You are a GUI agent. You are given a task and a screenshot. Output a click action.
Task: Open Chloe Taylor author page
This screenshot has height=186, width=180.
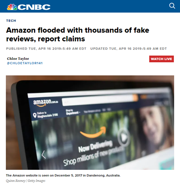click(18, 59)
